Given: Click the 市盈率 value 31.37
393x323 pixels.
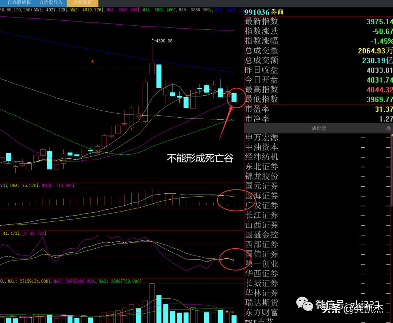Looking at the screenshot, I should tap(384, 110).
